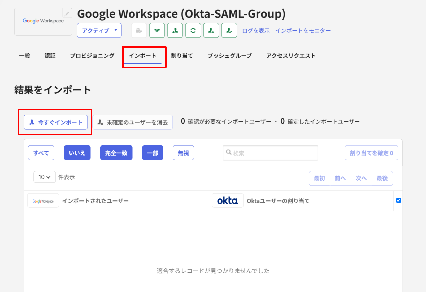The width and height of the screenshot is (426, 292).
Task: Click the okta logo in the column header
Action: click(228, 200)
